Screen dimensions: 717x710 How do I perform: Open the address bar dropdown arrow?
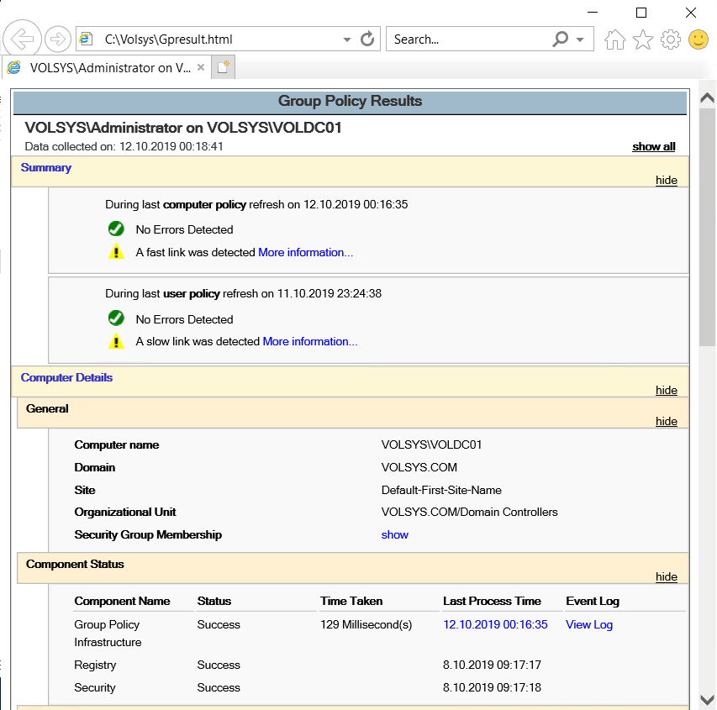347,39
